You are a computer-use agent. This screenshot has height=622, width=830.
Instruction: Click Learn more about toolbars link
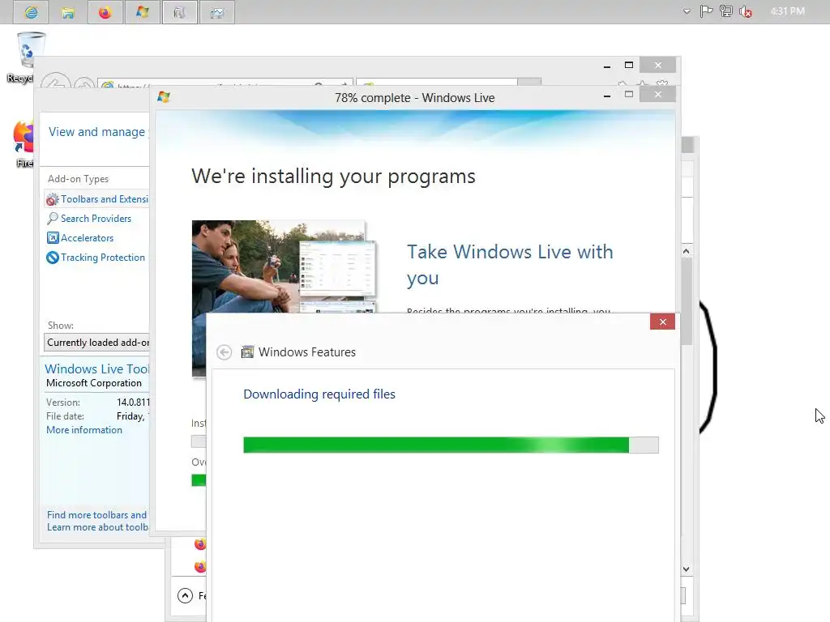pos(97,527)
